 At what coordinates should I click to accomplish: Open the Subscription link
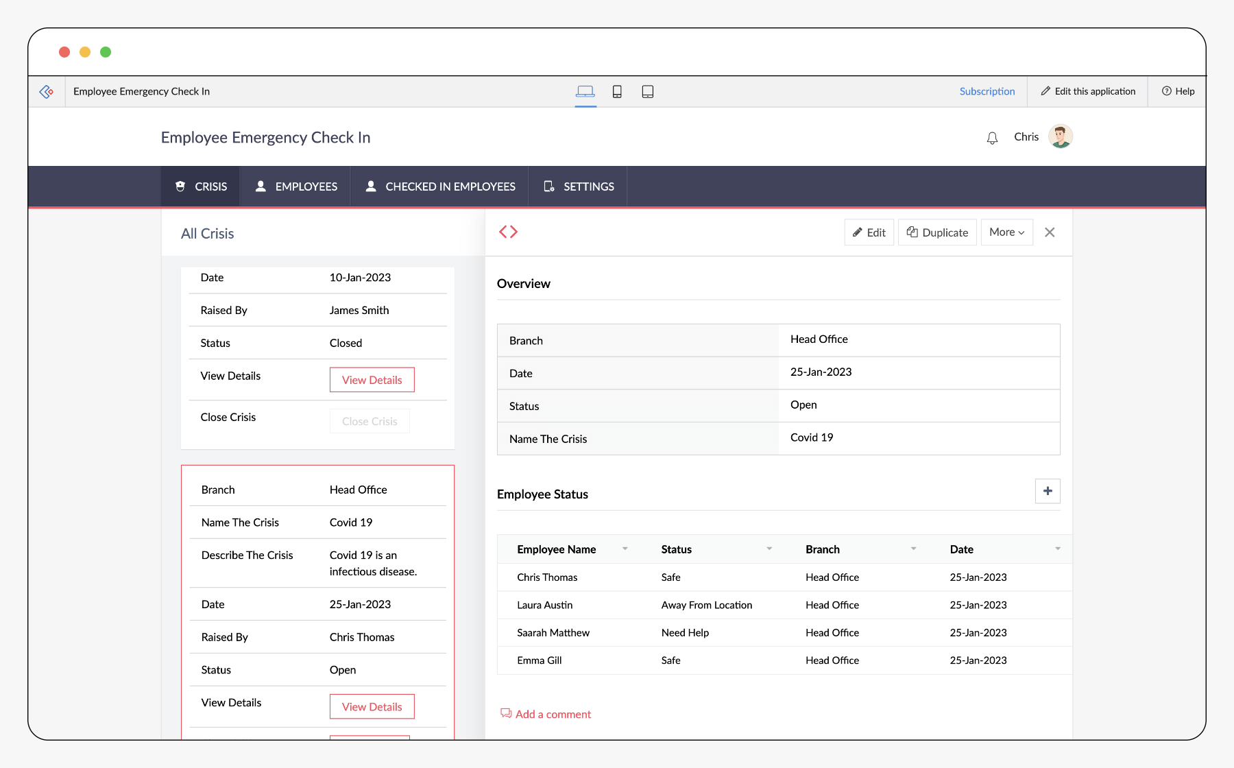click(x=987, y=92)
